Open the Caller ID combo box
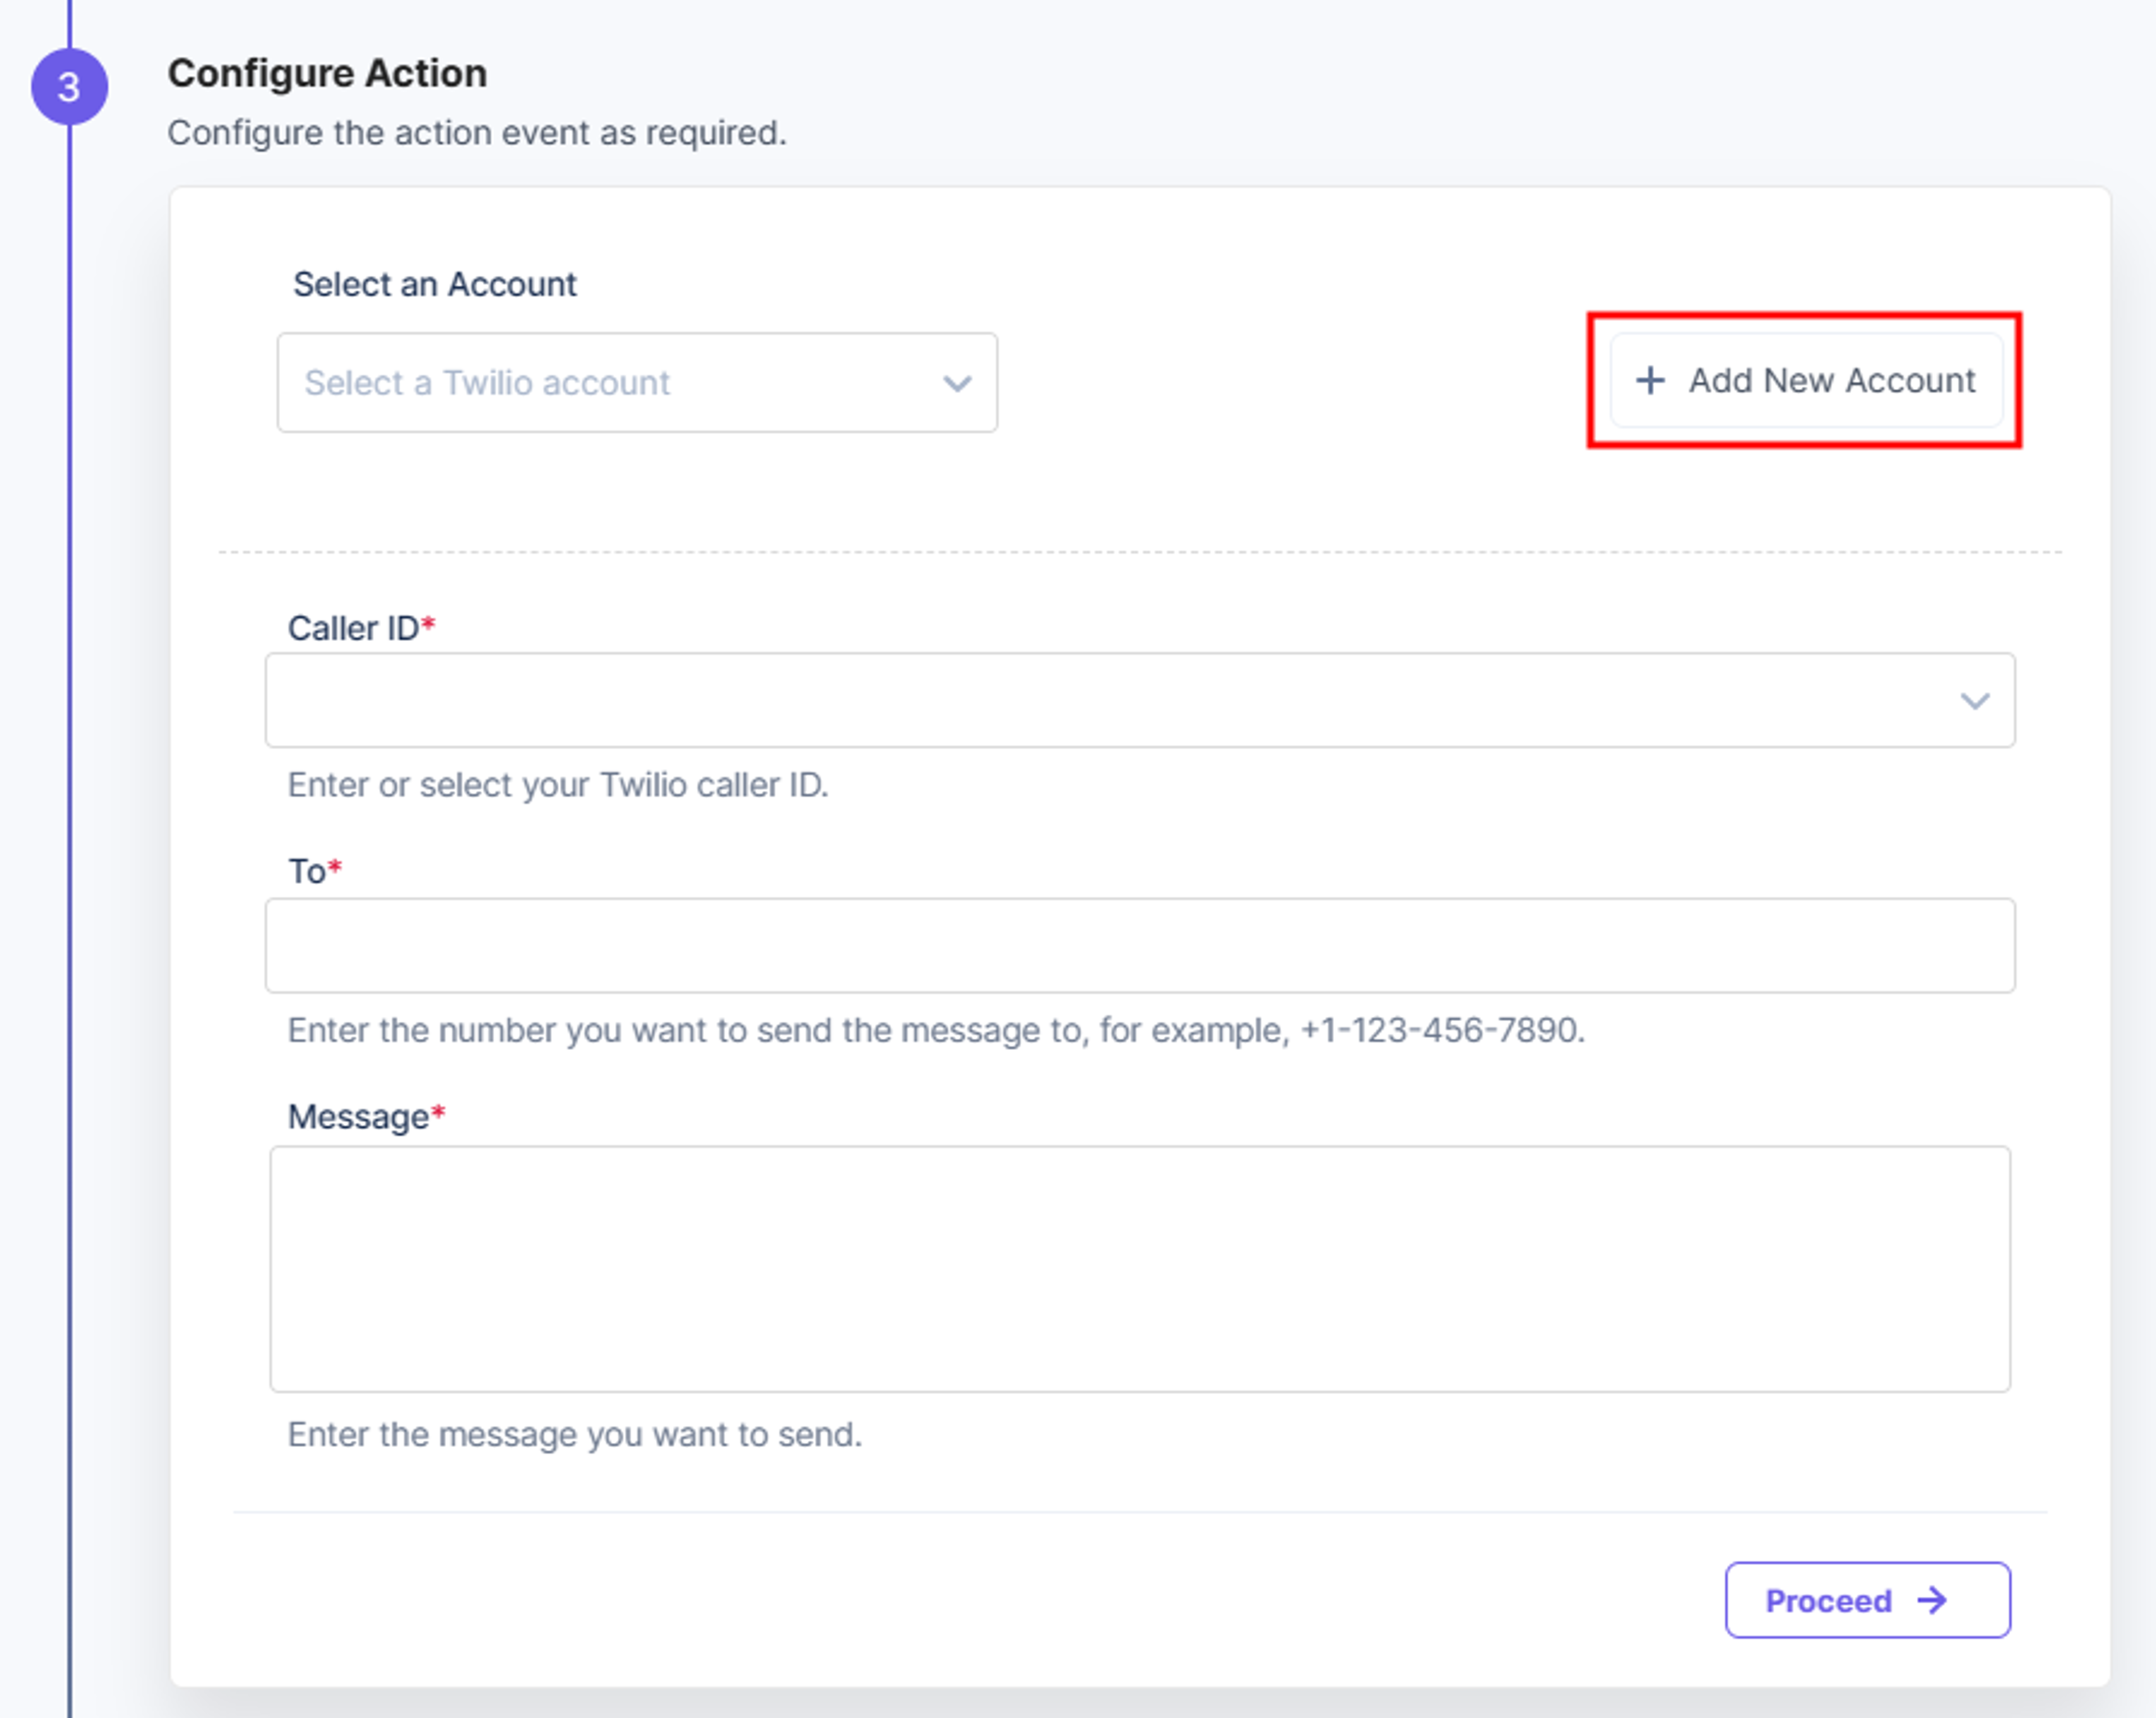2156x1718 pixels. 1140,700
